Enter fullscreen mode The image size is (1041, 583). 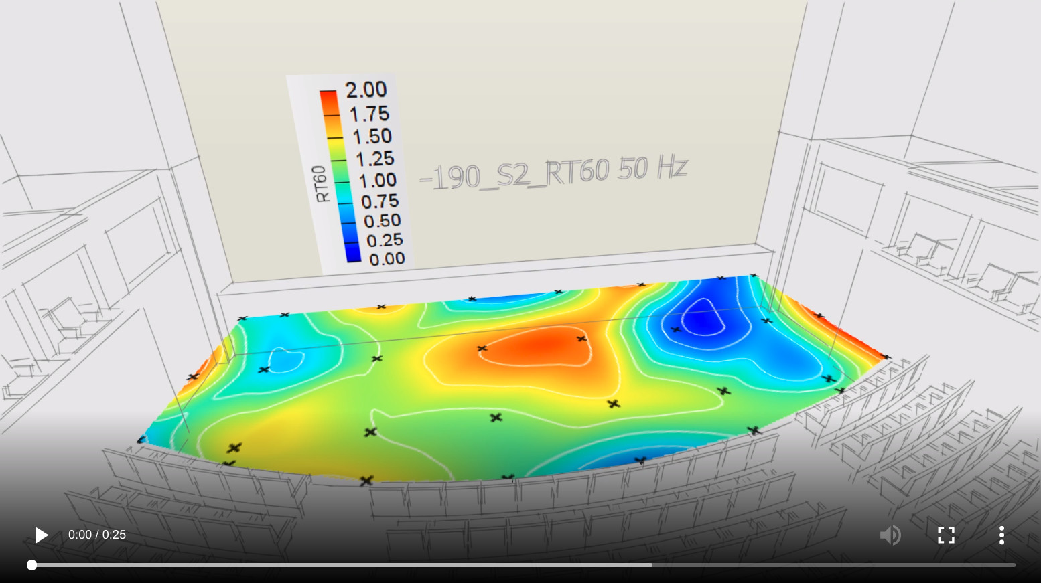click(946, 535)
